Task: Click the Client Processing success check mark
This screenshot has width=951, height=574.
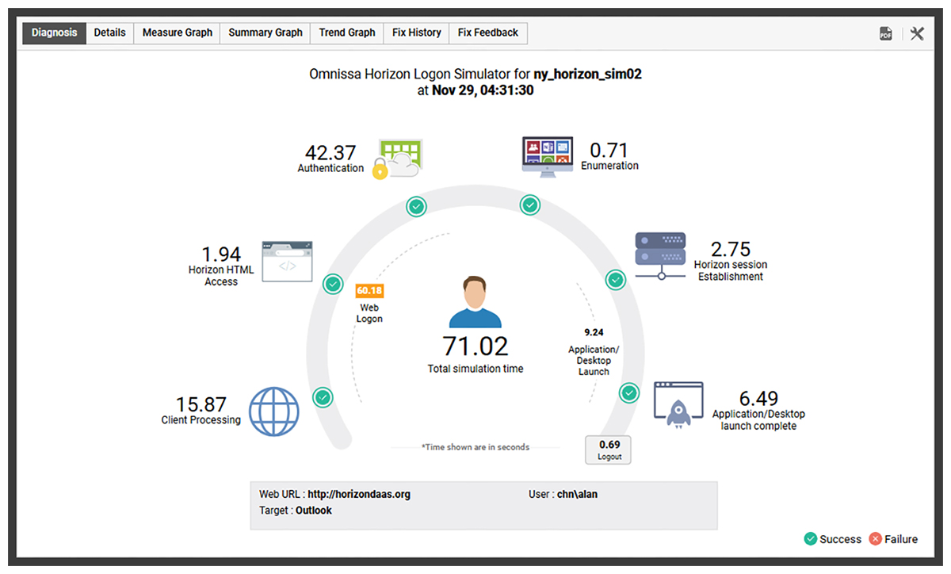Action: [x=323, y=397]
